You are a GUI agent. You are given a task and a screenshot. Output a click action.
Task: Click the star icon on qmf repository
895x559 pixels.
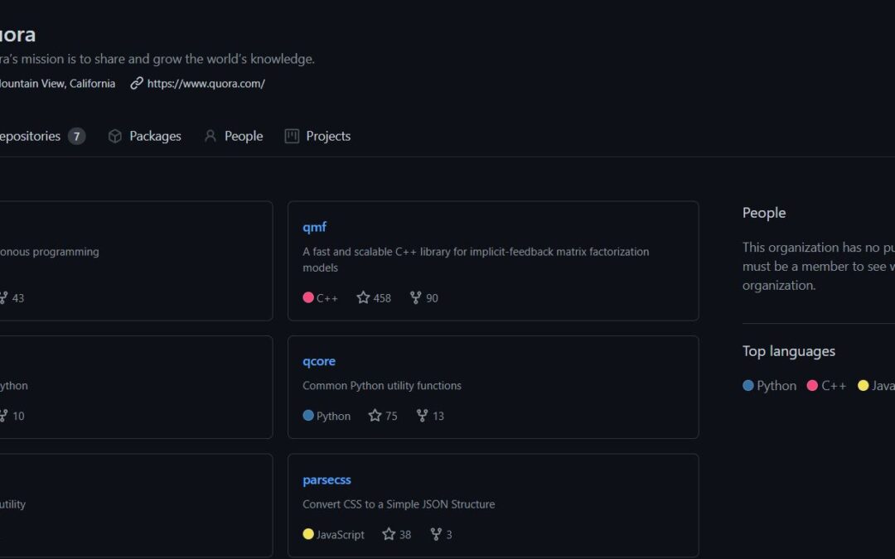pos(363,297)
